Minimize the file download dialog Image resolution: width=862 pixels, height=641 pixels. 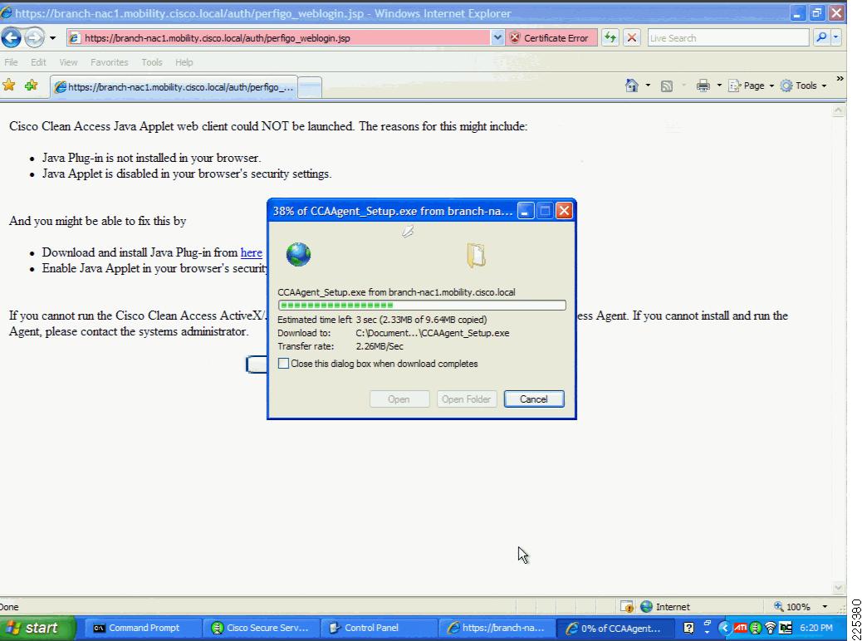(x=526, y=211)
